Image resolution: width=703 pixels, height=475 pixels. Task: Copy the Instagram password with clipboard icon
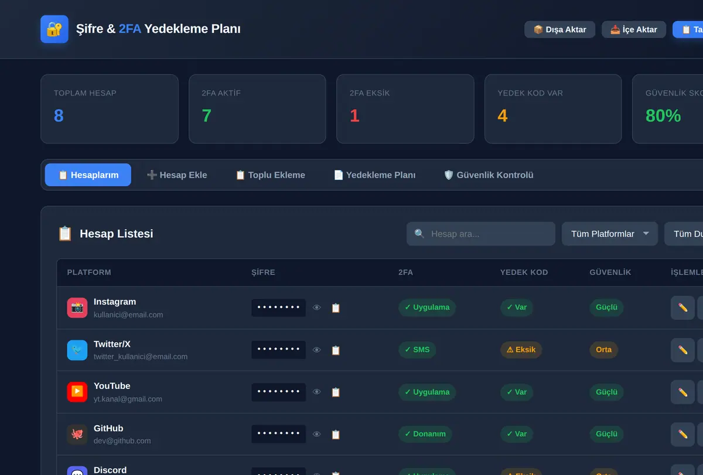[336, 307]
